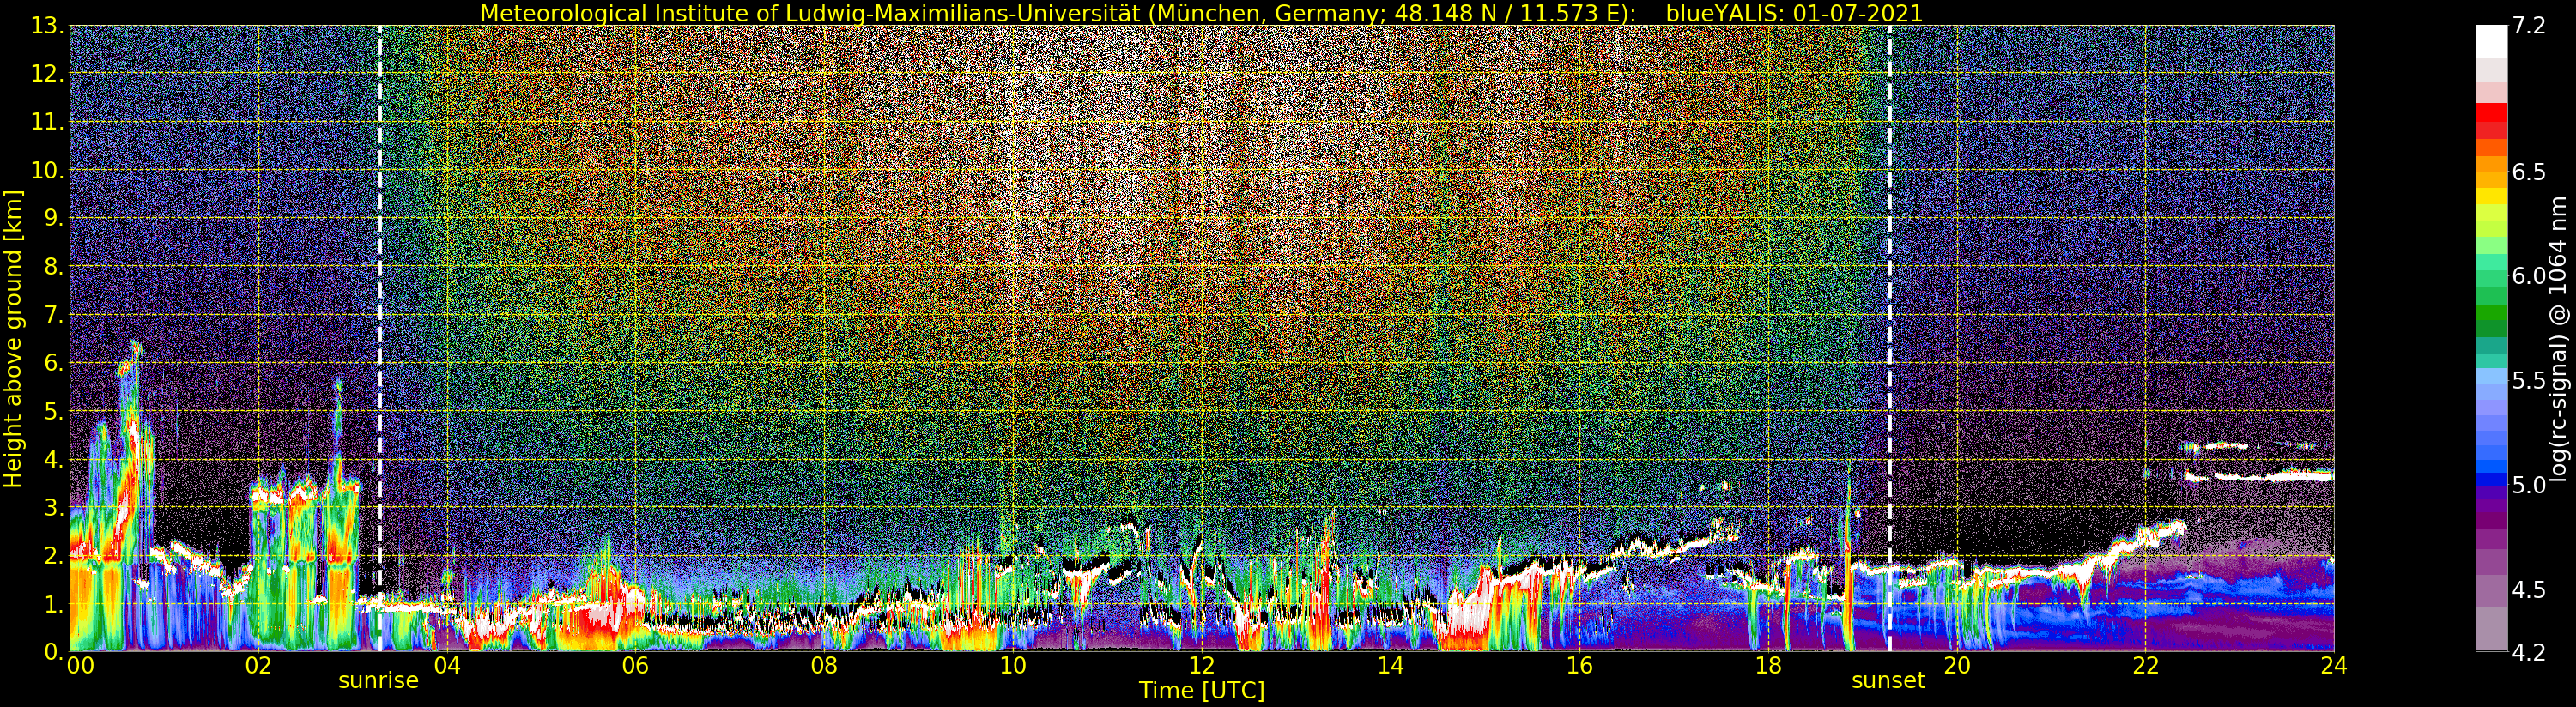The width and height of the screenshot is (2576, 707).
Task: Click the 'sunrise' label below the time axis
Action: click(378, 681)
